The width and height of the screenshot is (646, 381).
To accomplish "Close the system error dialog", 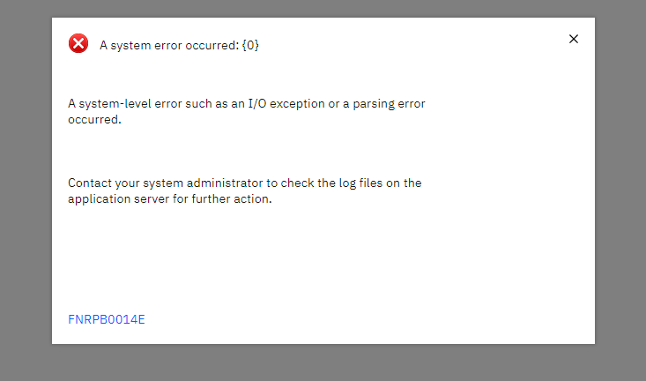I will [x=574, y=39].
